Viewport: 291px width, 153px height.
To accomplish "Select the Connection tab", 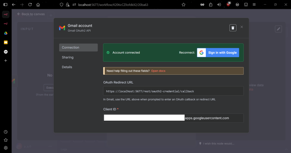I will click(x=78, y=48).
